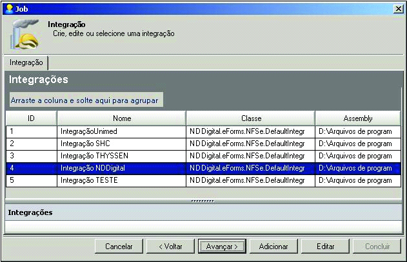Edit the selected integration with Editar
The image size is (407, 262).
coord(326,246)
